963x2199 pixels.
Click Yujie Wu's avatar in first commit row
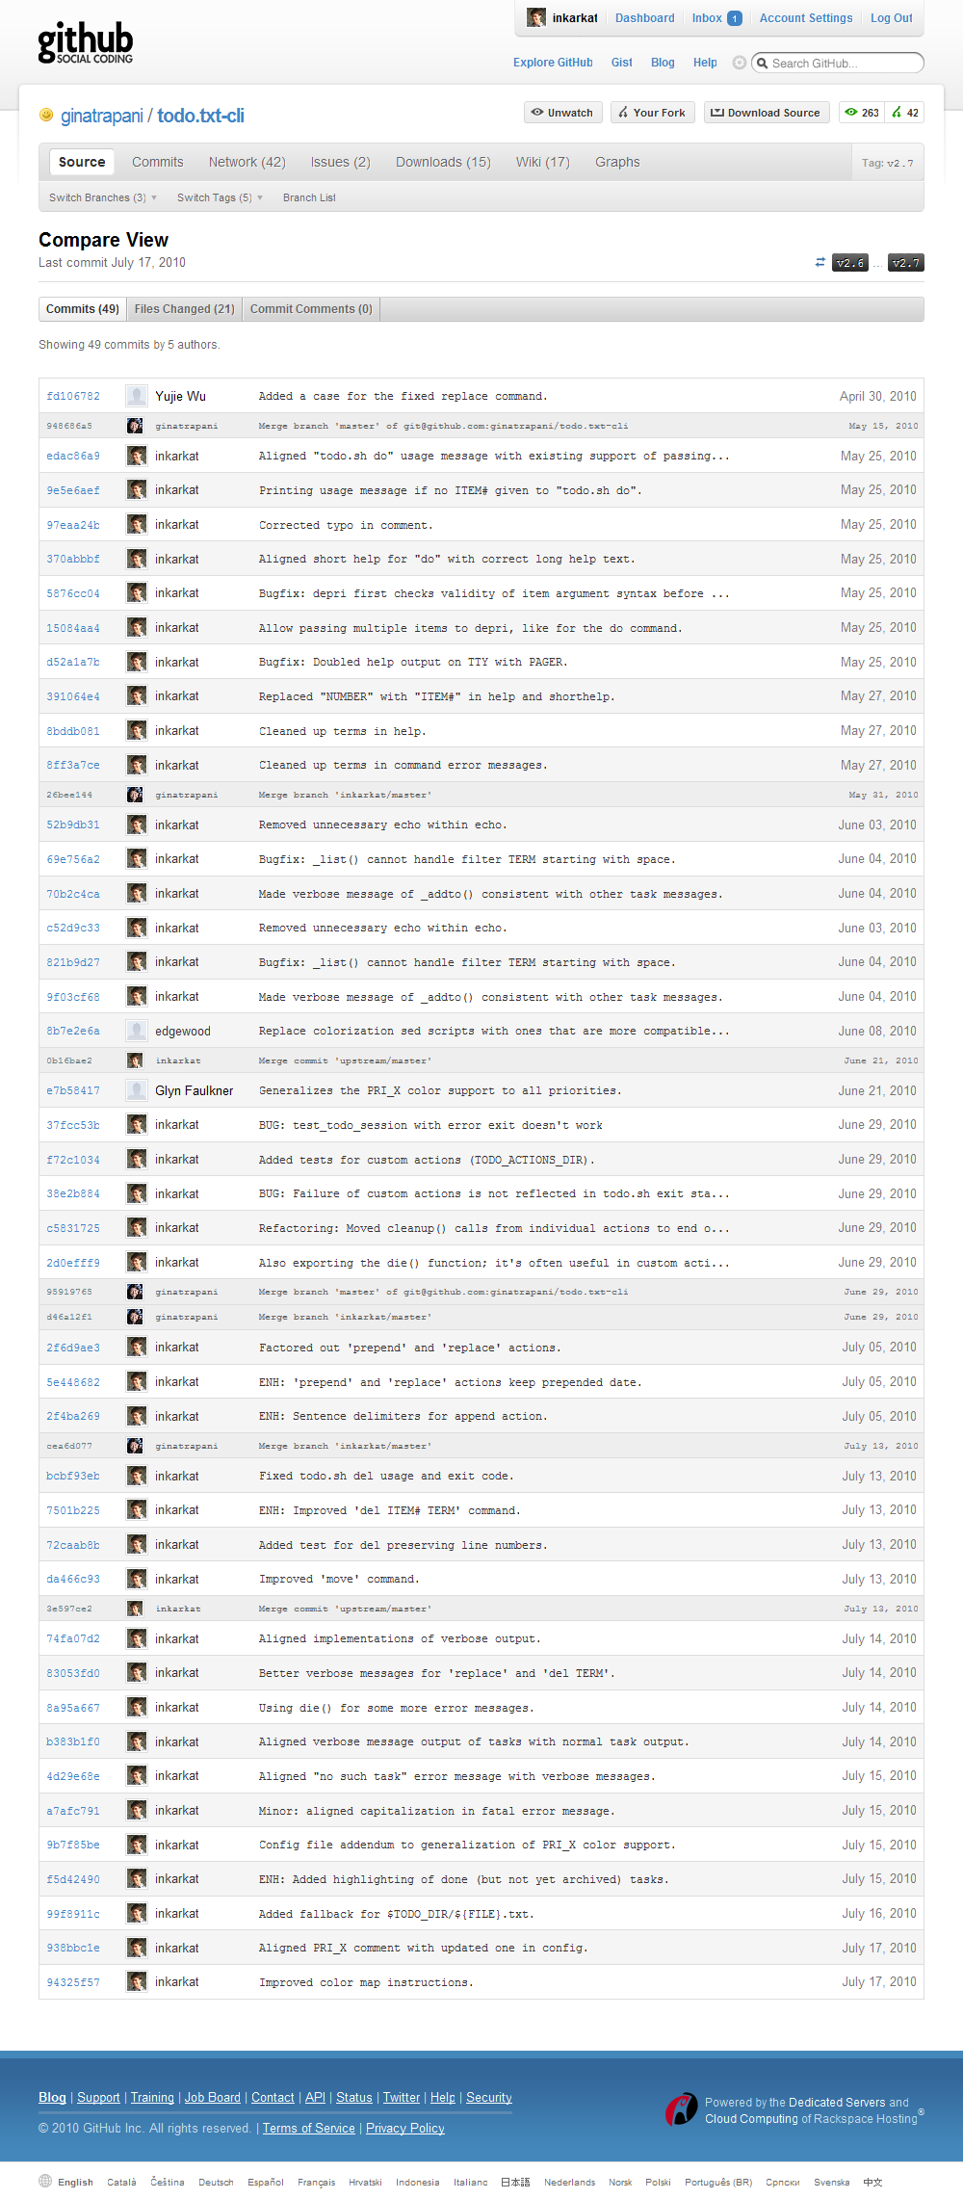[137, 396]
